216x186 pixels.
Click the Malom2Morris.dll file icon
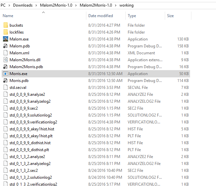[x=5, y=60]
